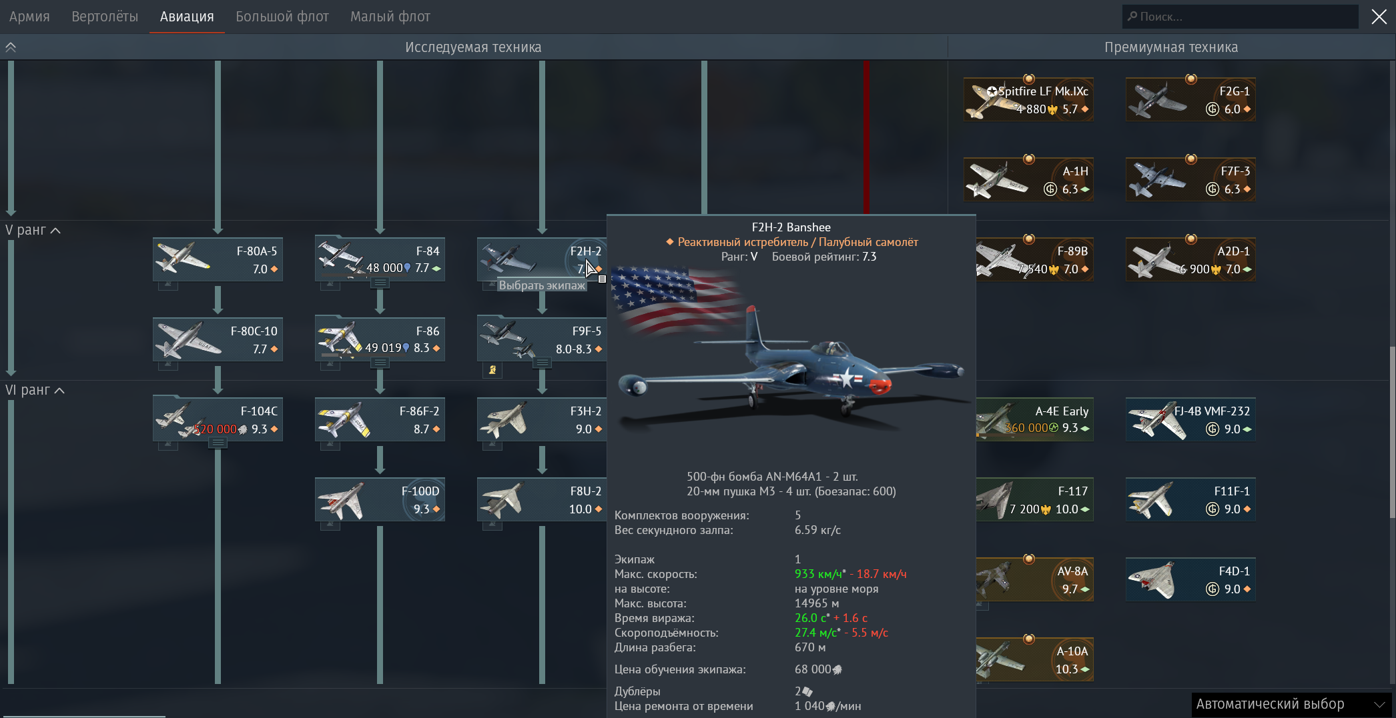Click the Боевой рейтинг: 7.3 text

[824, 257]
